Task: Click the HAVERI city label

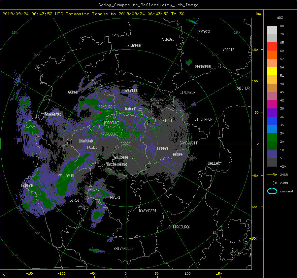Action: coord(115,197)
